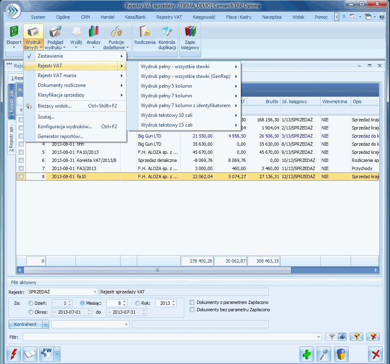390x364 pixels.
Task: Switch to 2 Rejestr spr. side tab
Action: pos(11,138)
